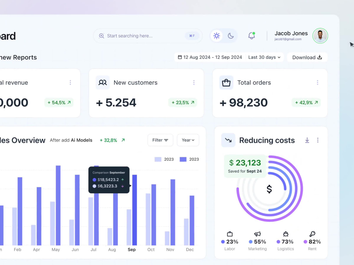The height and width of the screenshot is (265, 354).
Task: Click the Jacob Jones name
Action: pyautogui.click(x=291, y=33)
